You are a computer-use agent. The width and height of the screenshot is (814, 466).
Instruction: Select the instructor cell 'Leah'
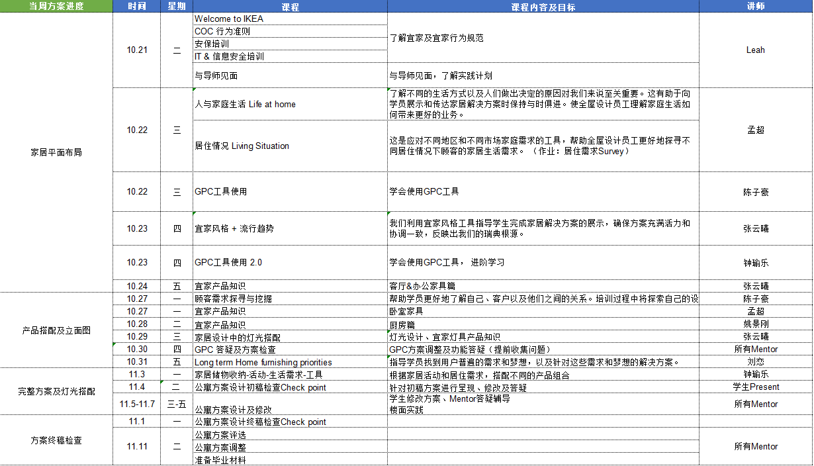[755, 50]
